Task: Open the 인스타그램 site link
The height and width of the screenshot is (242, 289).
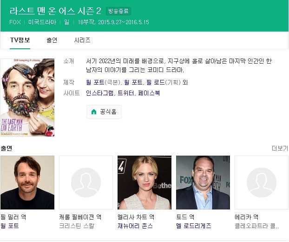Action: pyautogui.click(x=99, y=93)
